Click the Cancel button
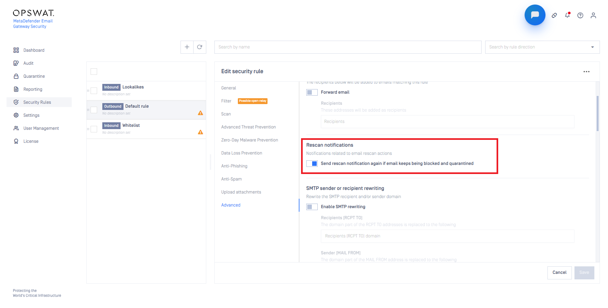Viewport: 608px width, 308px height. coord(559,273)
